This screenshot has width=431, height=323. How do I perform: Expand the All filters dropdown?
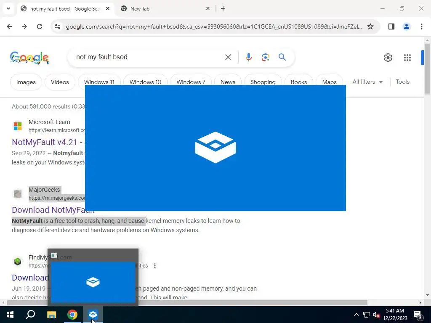(x=367, y=82)
